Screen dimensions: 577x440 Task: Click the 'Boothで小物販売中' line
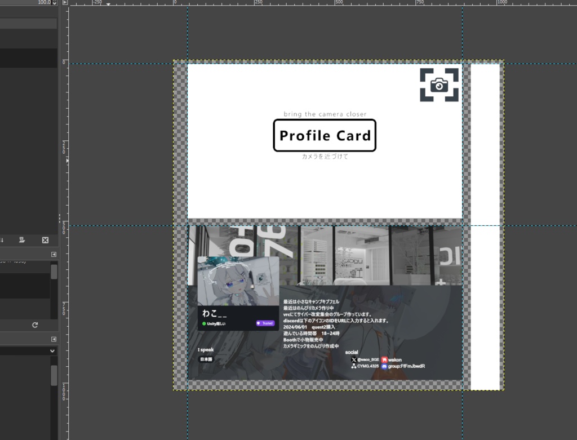coord(303,340)
